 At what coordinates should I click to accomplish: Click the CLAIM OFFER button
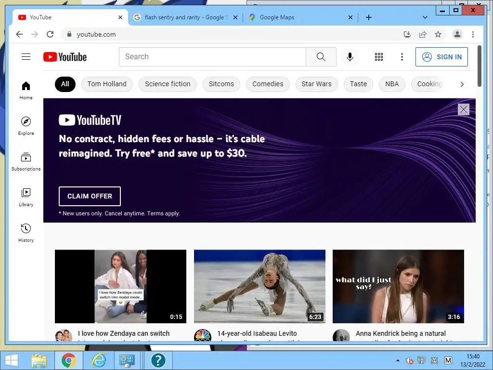90,196
